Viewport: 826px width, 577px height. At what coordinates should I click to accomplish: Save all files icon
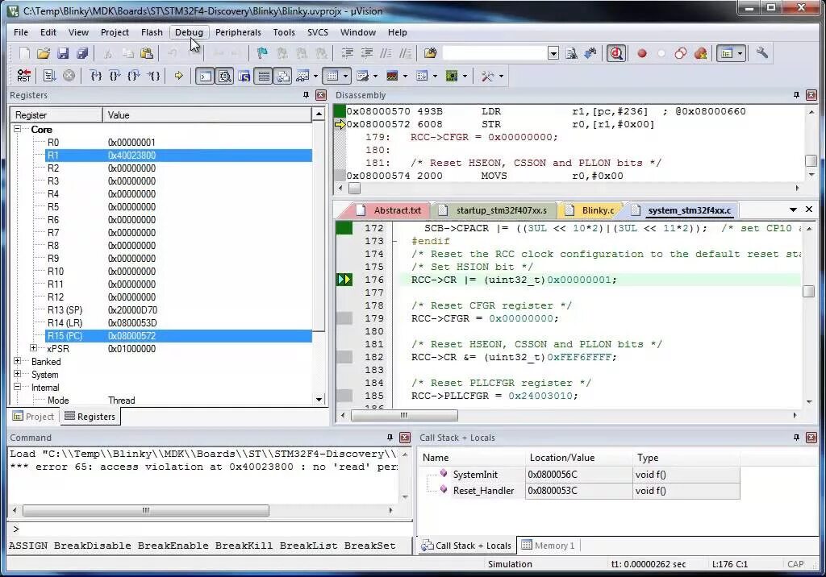(x=82, y=53)
